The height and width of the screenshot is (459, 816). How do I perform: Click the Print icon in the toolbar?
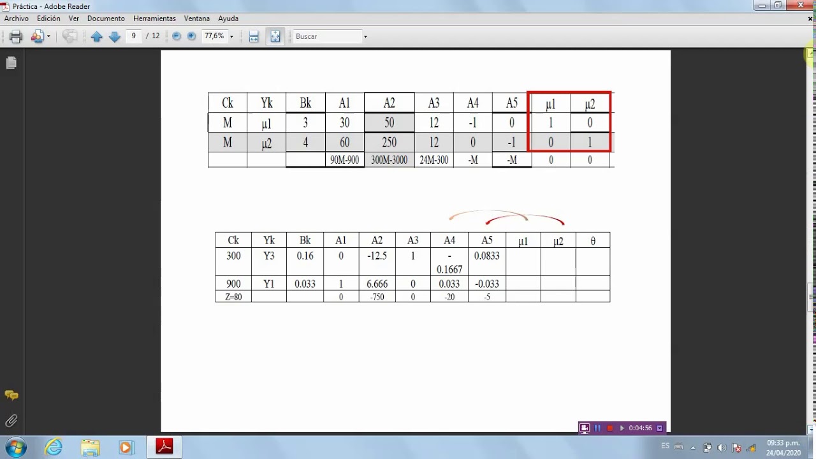[x=16, y=36]
